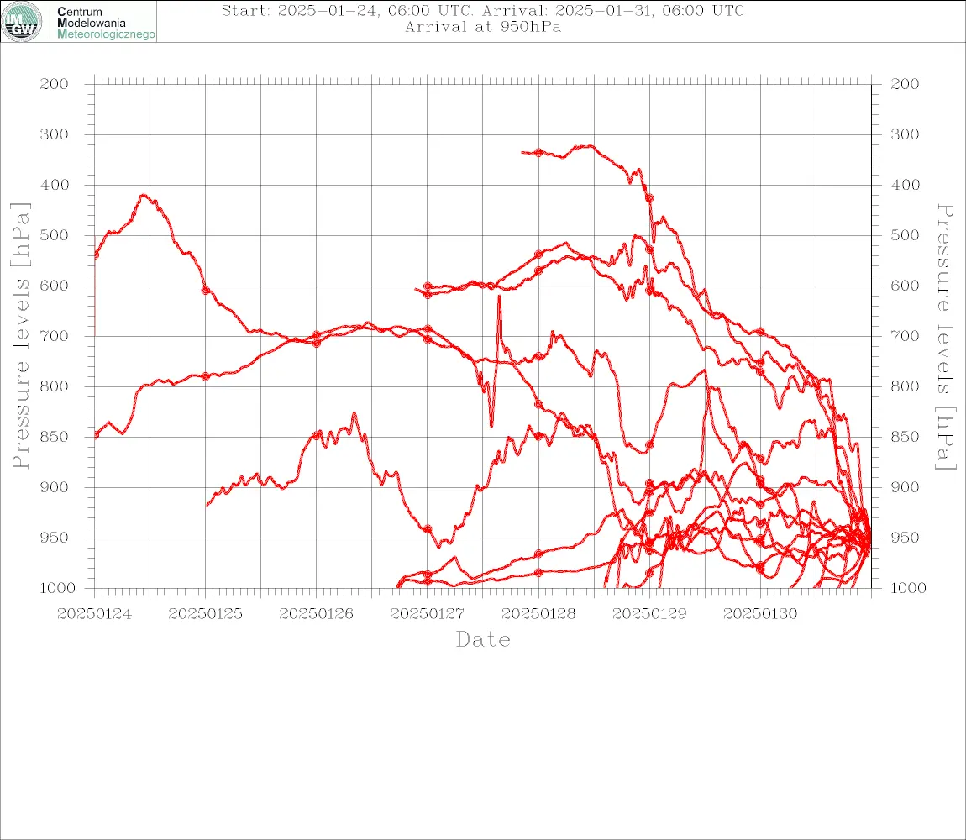The height and width of the screenshot is (840, 966).
Task: Click the right axis 950 label
Action: [905, 538]
